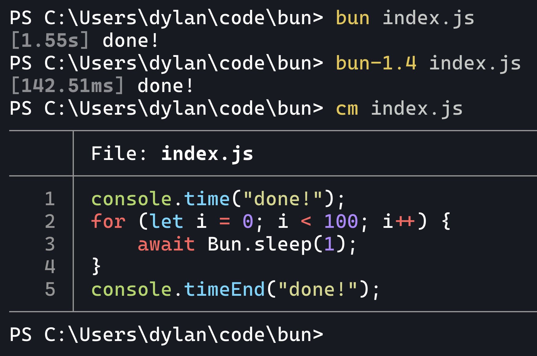
Task: Click the "i++" increment expression
Action: pos(399,221)
